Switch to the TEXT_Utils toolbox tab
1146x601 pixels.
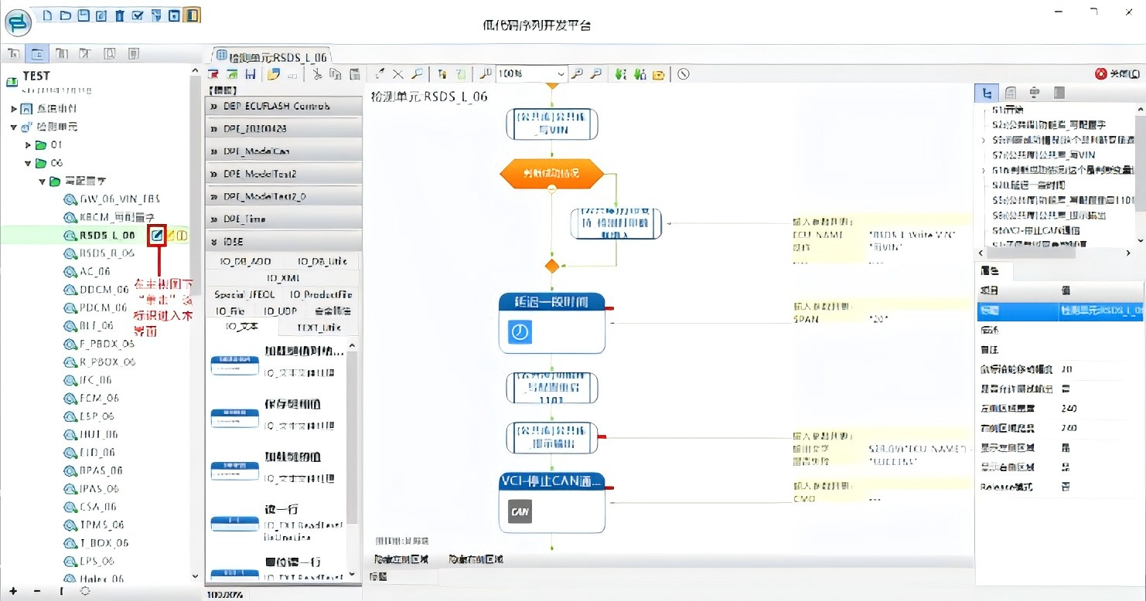coord(319,328)
